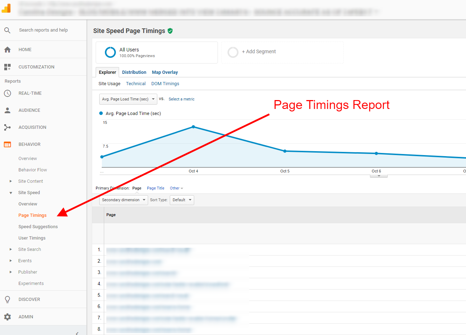Switch primary dimension to Page Title
The image size is (466, 335).
point(156,188)
